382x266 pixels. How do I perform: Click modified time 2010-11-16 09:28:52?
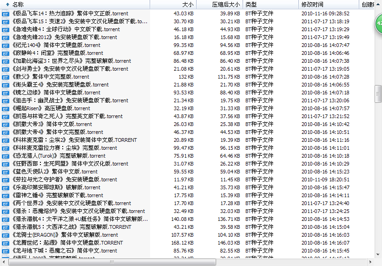tap(325, 13)
